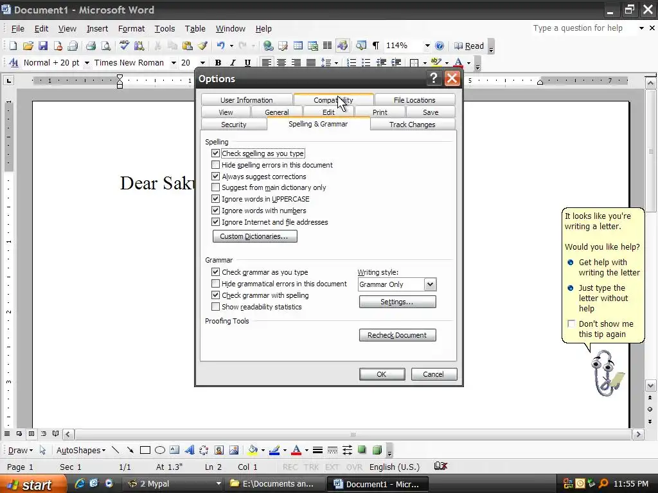Screen dimensions: 658x493
Task: Expand the AutoShapes menu
Action: click(81, 450)
